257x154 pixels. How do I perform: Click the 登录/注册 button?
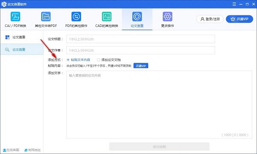coord(210,19)
